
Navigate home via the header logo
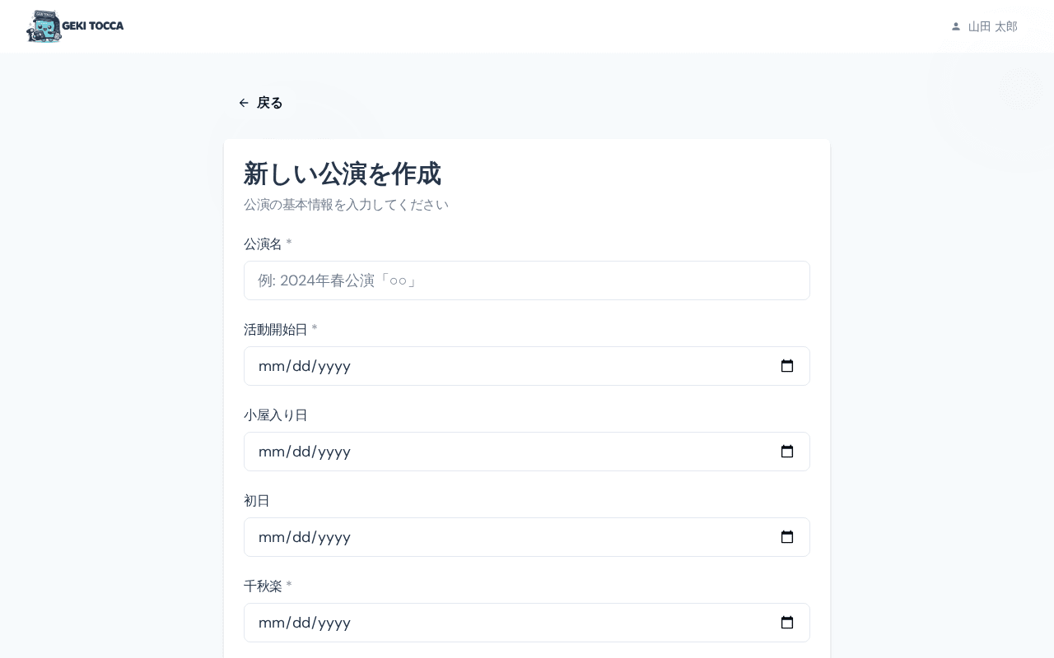(75, 26)
